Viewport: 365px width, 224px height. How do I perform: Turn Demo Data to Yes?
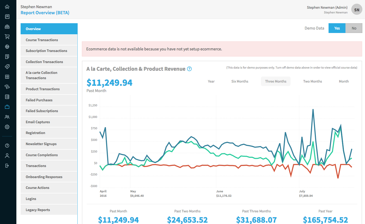click(337, 28)
